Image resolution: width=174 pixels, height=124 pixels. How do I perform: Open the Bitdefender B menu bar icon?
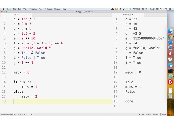(120, 9)
